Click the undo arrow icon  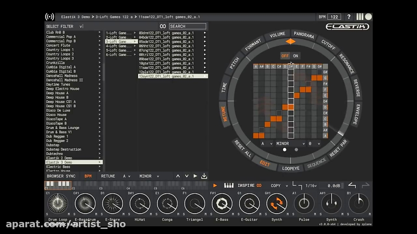pos(352,185)
